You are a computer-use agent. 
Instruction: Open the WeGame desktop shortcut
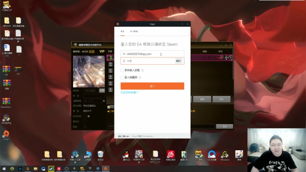[225, 156]
